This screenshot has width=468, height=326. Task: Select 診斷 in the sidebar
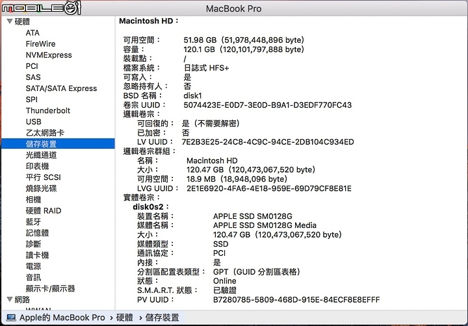point(33,244)
